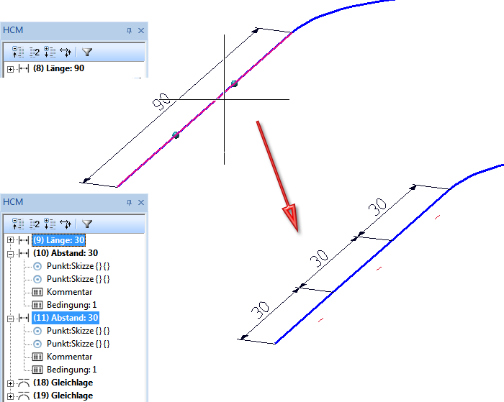This screenshot has height=402, width=504.
Task: Select Kommentar under (10) Abstand
Action: 69,292
